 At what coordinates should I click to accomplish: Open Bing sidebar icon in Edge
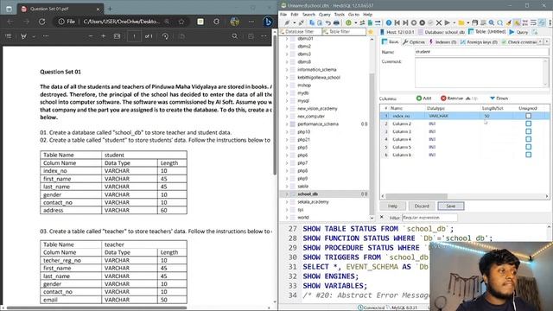pyautogui.click(x=268, y=22)
